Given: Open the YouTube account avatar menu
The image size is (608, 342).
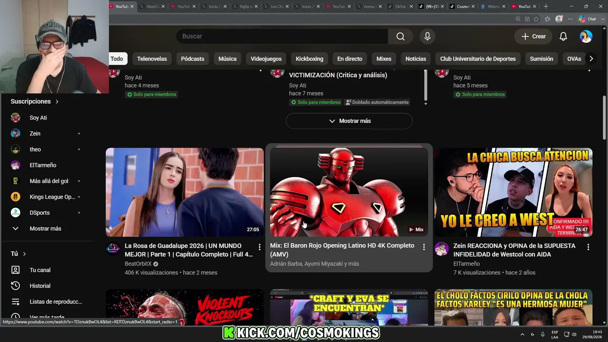Looking at the screenshot, I should 586,37.
